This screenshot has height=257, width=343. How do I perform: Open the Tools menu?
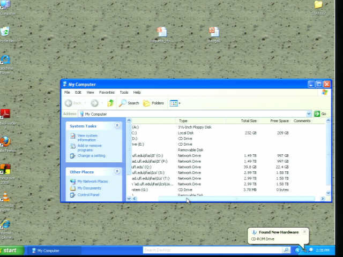pos(124,93)
